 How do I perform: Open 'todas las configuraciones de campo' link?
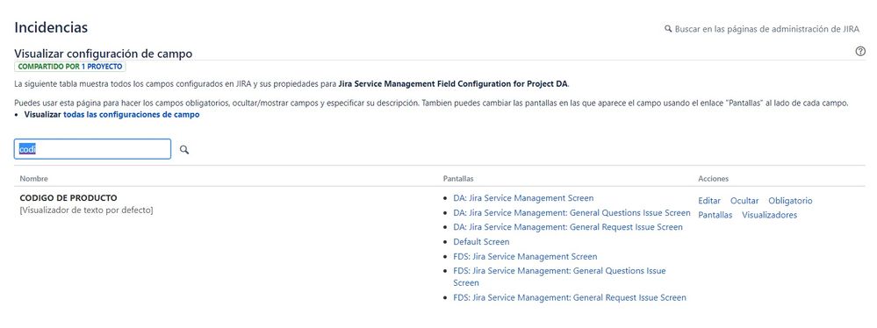coord(132,115)
